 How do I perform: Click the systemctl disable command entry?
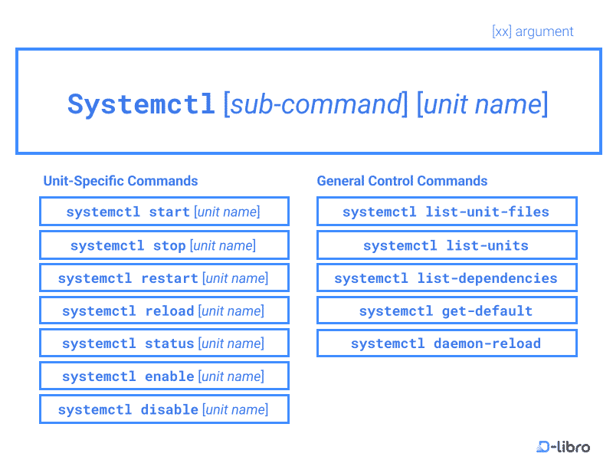[164, 409]
